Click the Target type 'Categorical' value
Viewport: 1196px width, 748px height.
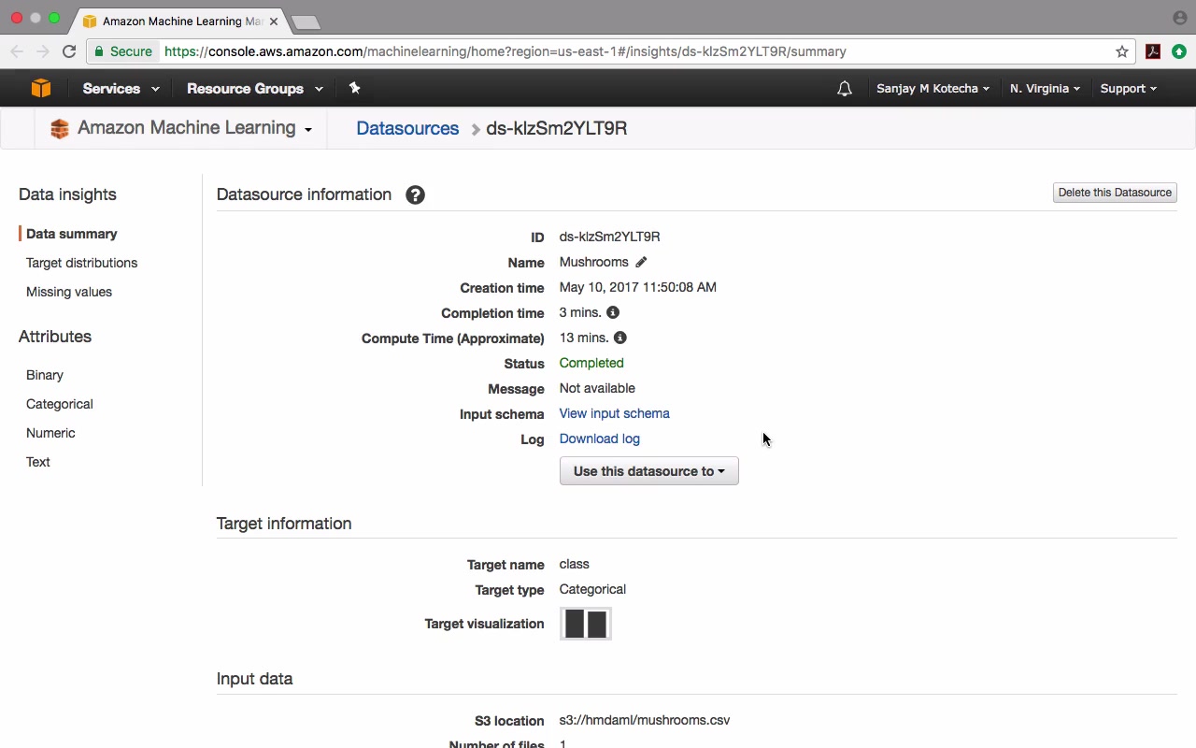pos(592,589)
